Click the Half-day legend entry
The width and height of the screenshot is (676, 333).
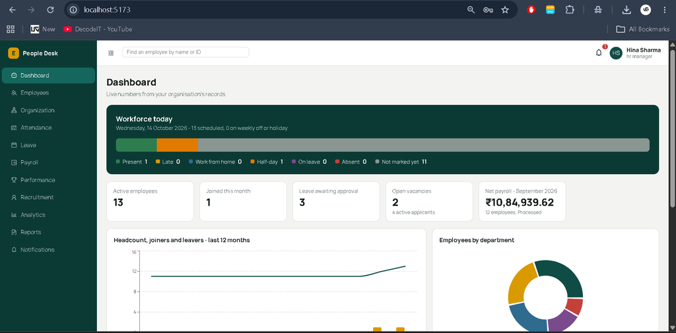click(x=267, y=162)
